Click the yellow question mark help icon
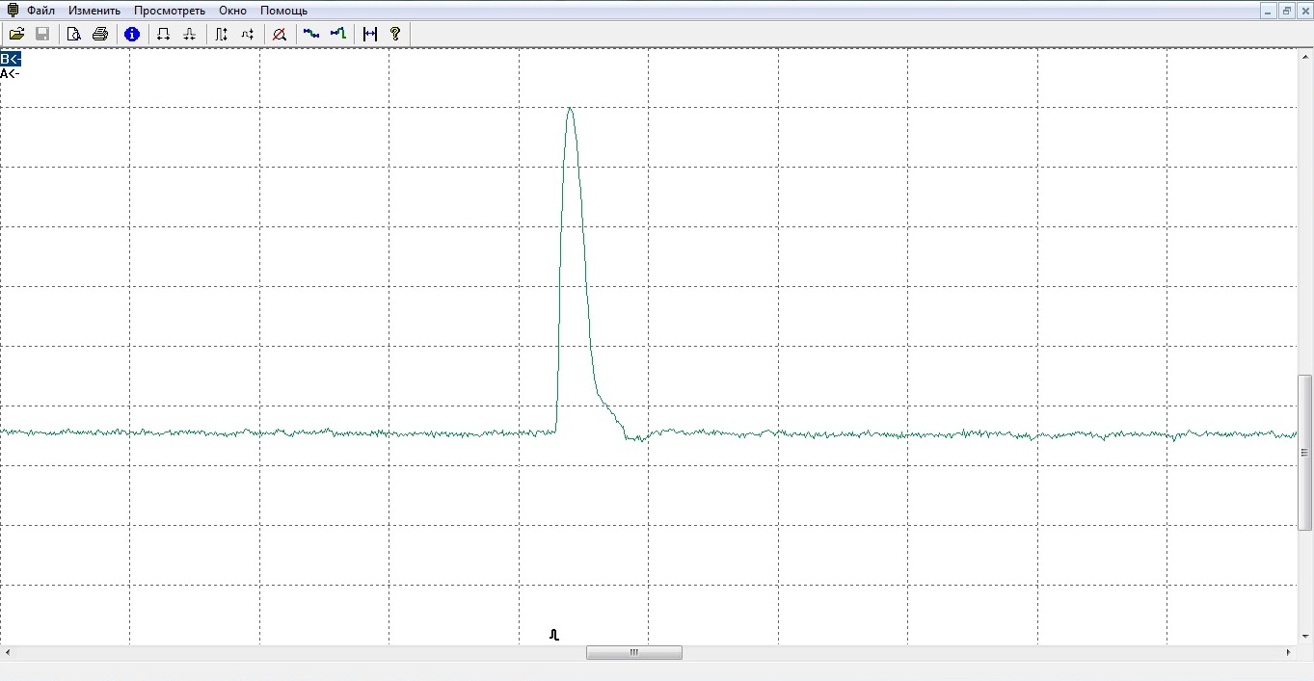1314x681 pixels. (x=395, y=34)
